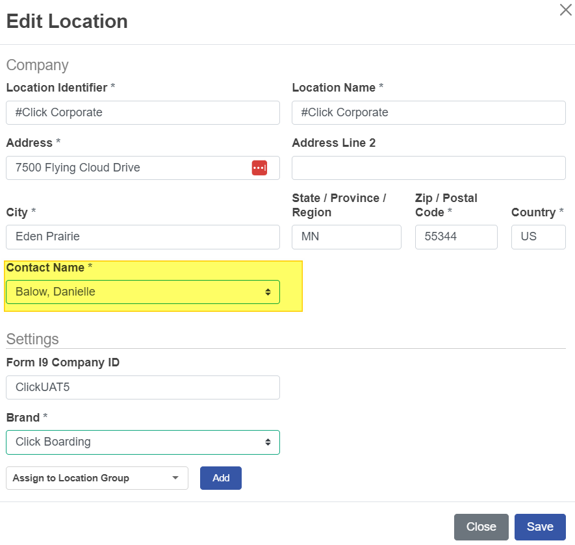The height and width of the screenshot is (545, 575).
Task: Click the Country field showing US
Action: (538, 237)
